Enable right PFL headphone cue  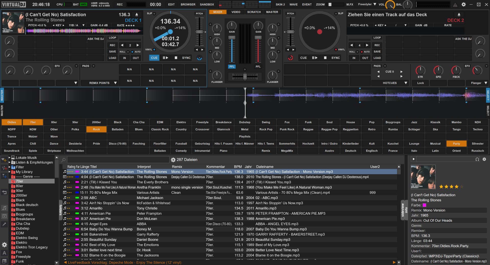click(x=258, y=67)
